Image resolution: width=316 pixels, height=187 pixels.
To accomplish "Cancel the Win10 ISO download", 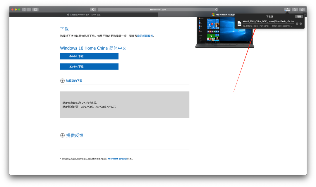I will pyautogui.click(x=297, y=24).
